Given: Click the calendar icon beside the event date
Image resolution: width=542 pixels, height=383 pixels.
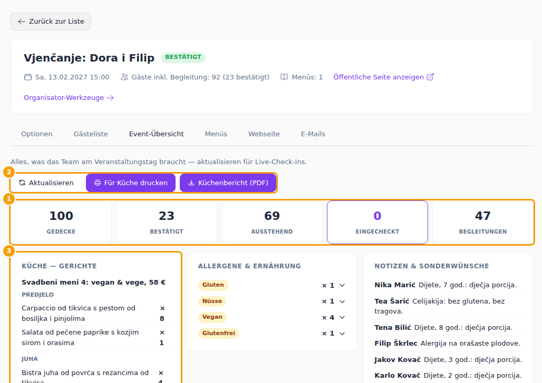Looking at the screenshot, I should 27,77.
